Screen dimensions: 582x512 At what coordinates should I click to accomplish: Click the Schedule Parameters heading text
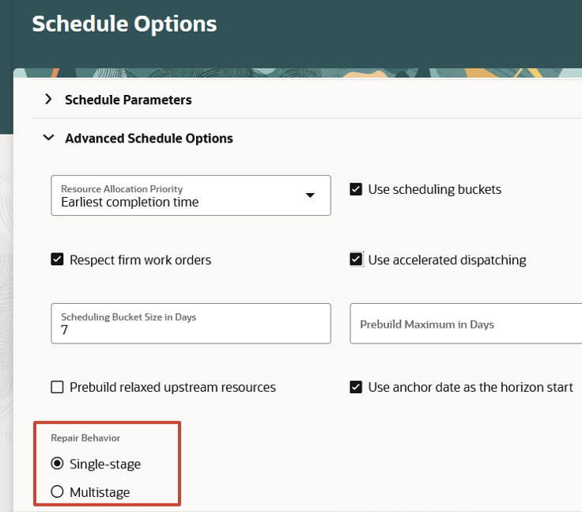[x=128, y=100]
